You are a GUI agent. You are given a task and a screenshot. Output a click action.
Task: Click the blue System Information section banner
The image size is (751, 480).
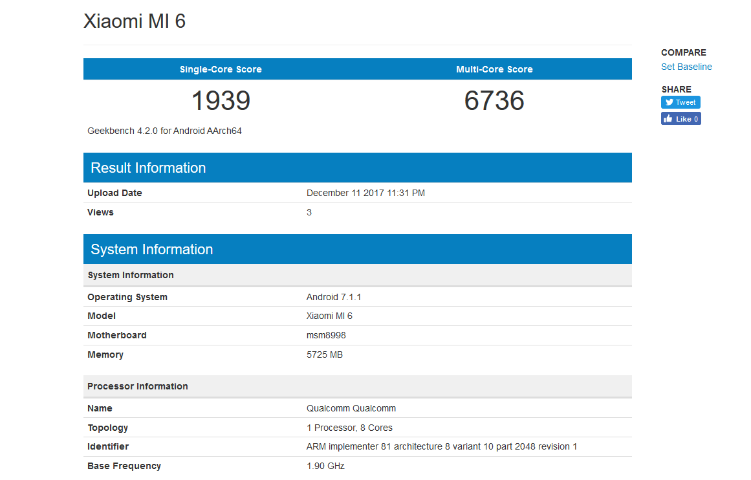coord(357,249)
